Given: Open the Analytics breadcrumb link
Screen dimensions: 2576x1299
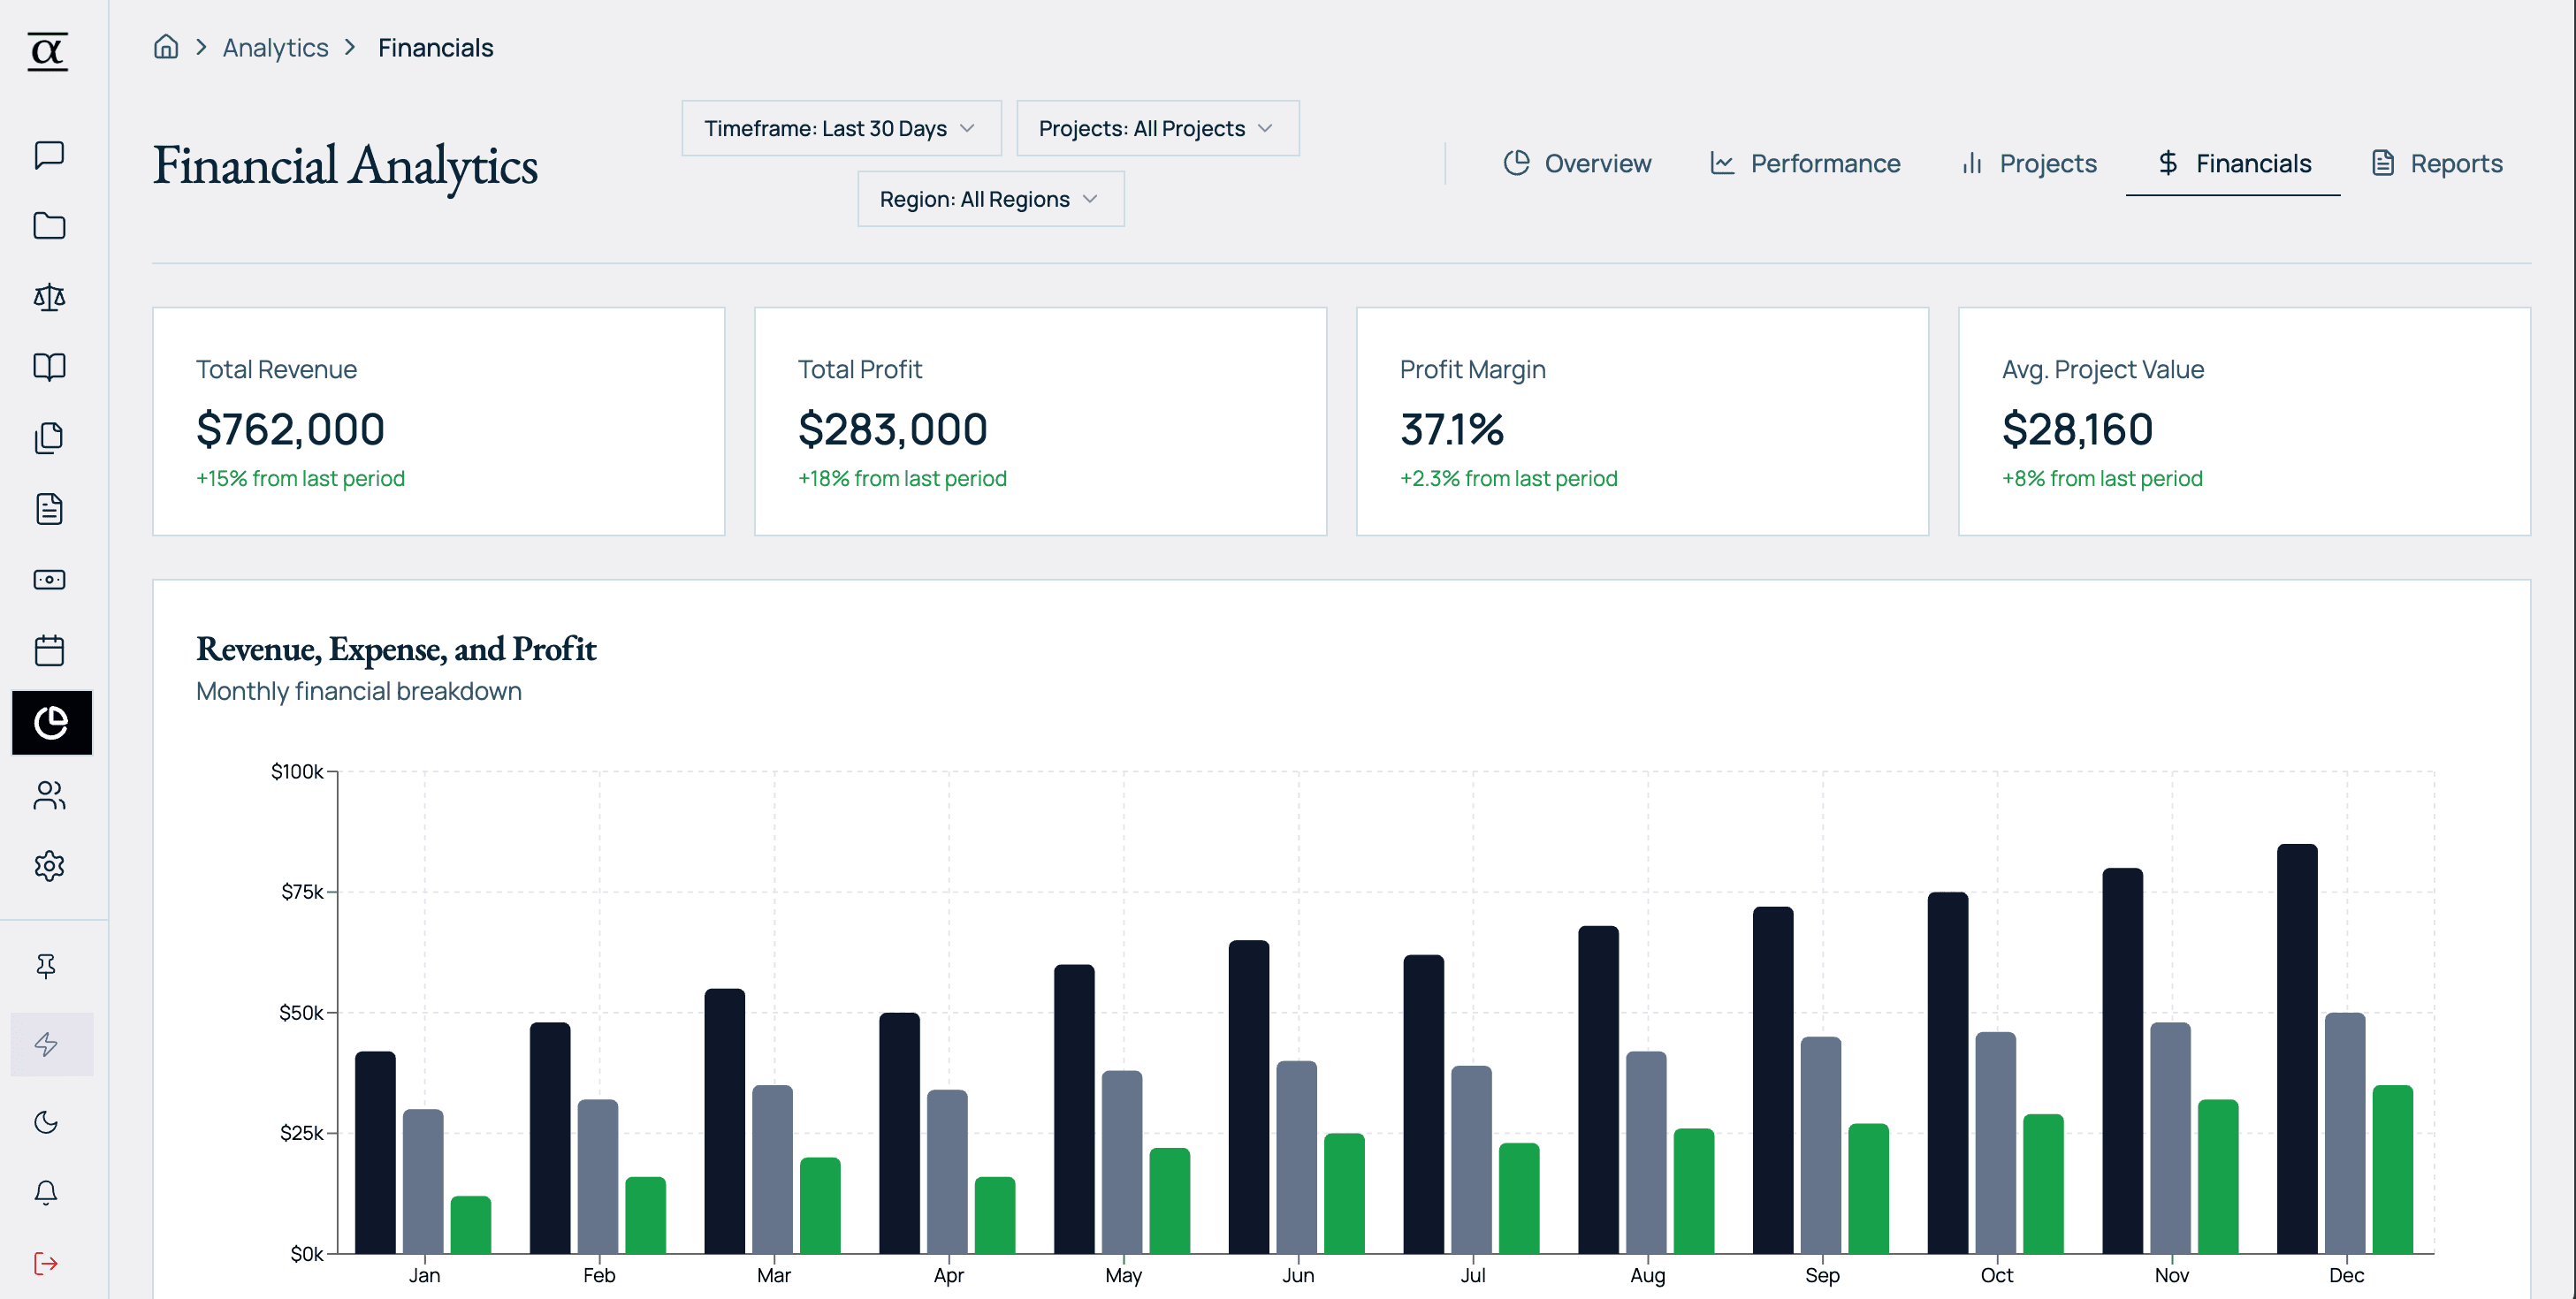Looking at the screenshot, I should tap(275, 47).
